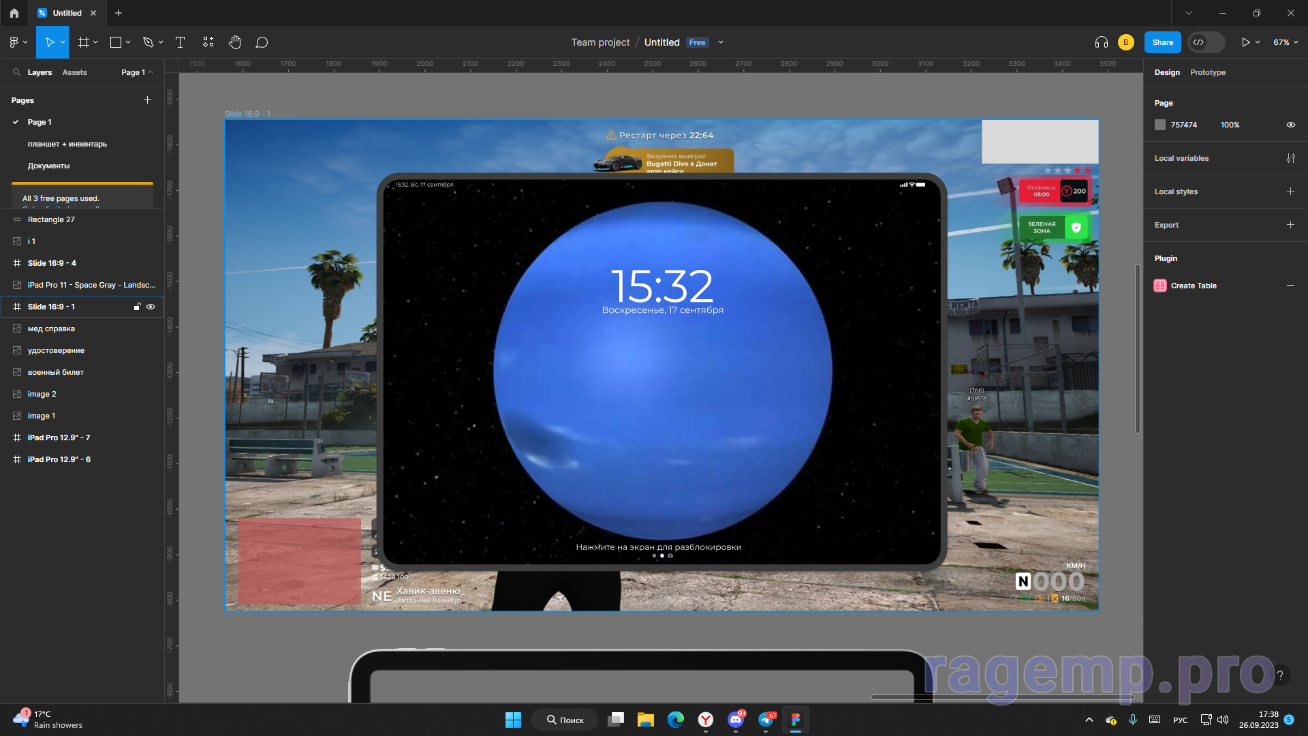Open file title options chevron
This screenshot has height=736, width=1308.
tap(721, 42)
